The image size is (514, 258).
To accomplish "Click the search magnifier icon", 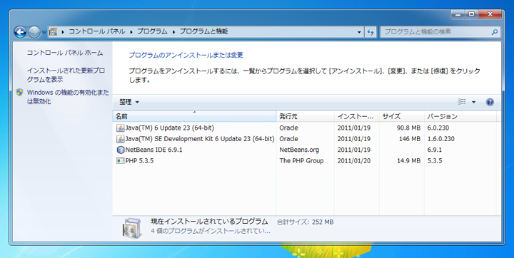I will [x=495, y=32].
